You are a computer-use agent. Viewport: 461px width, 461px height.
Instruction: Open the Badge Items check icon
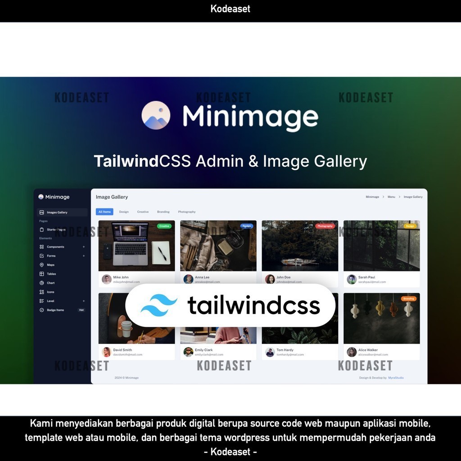click(x=41, y=310)
